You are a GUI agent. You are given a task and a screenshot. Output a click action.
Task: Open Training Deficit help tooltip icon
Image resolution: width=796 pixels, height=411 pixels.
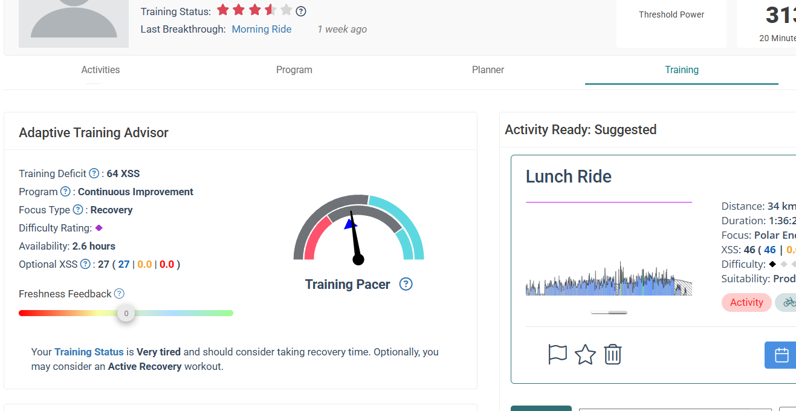coord(94,173)
